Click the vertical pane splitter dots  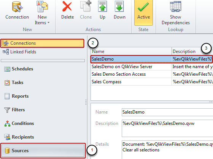click(x=86, y=102)
